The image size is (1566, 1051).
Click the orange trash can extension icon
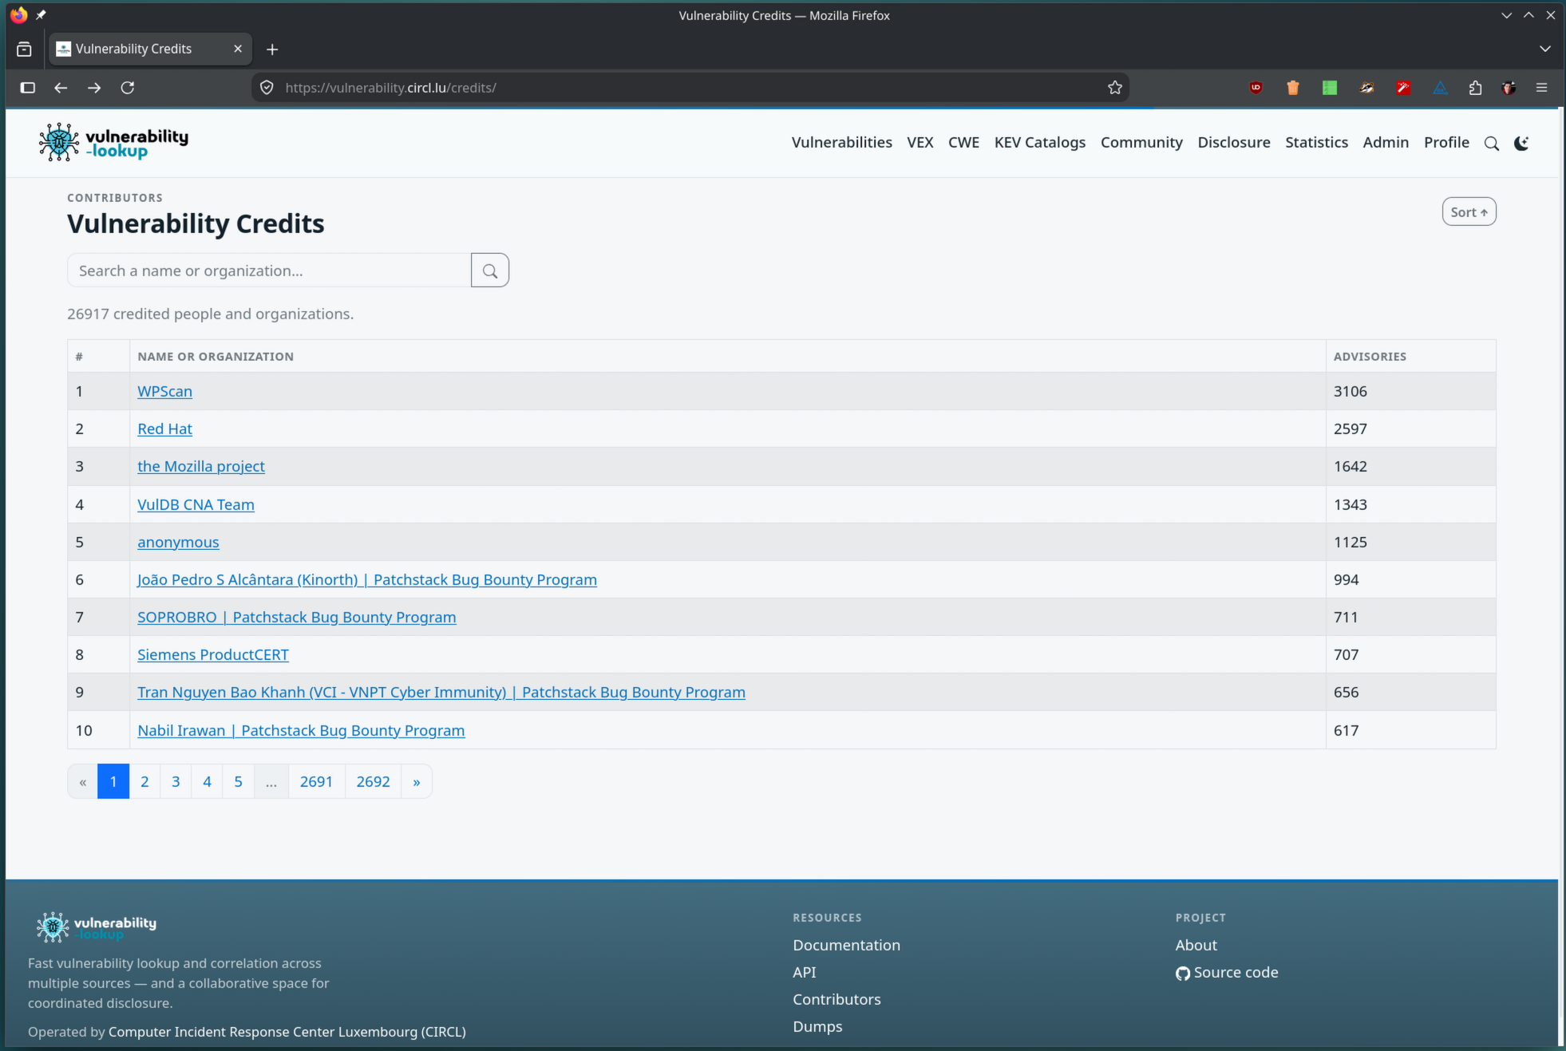click(1293, 88)
